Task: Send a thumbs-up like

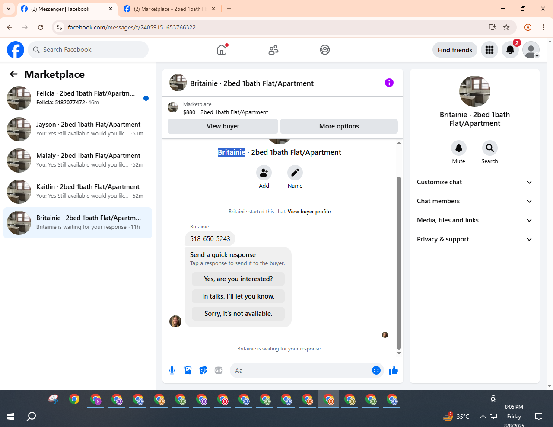Action: 394,370
